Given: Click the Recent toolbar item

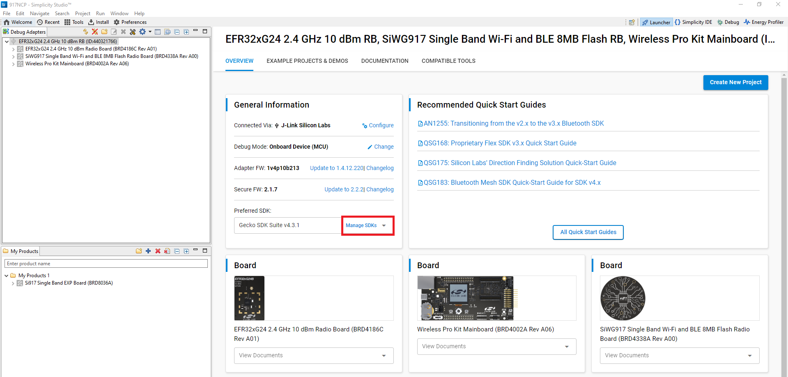Looking at the screenshot, I should point(48,22).
